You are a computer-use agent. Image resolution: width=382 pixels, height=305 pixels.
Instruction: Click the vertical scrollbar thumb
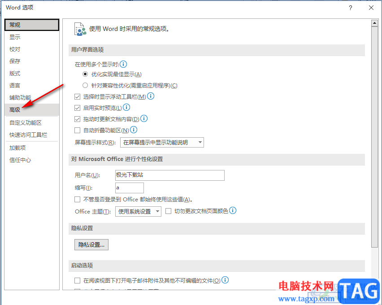coord(374,137)
